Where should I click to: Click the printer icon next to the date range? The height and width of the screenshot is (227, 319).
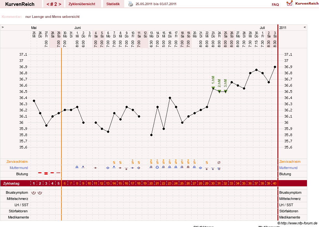point(131,4)
